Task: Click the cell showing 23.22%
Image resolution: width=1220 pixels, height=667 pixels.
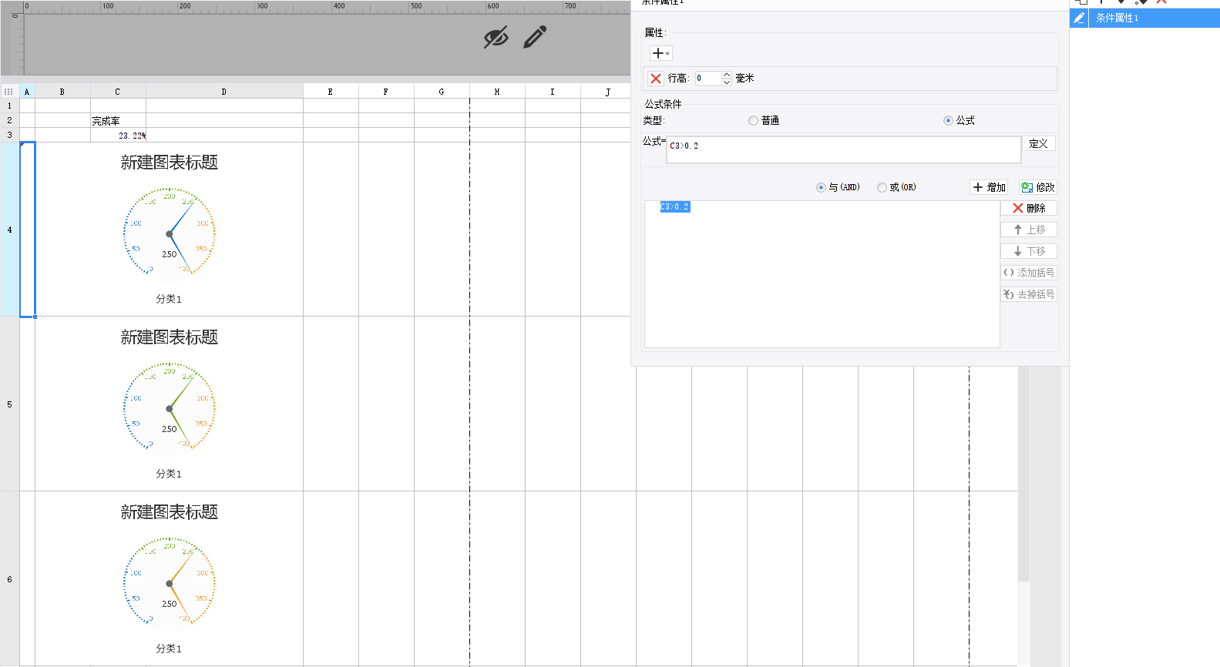Action: coord(118,135)
